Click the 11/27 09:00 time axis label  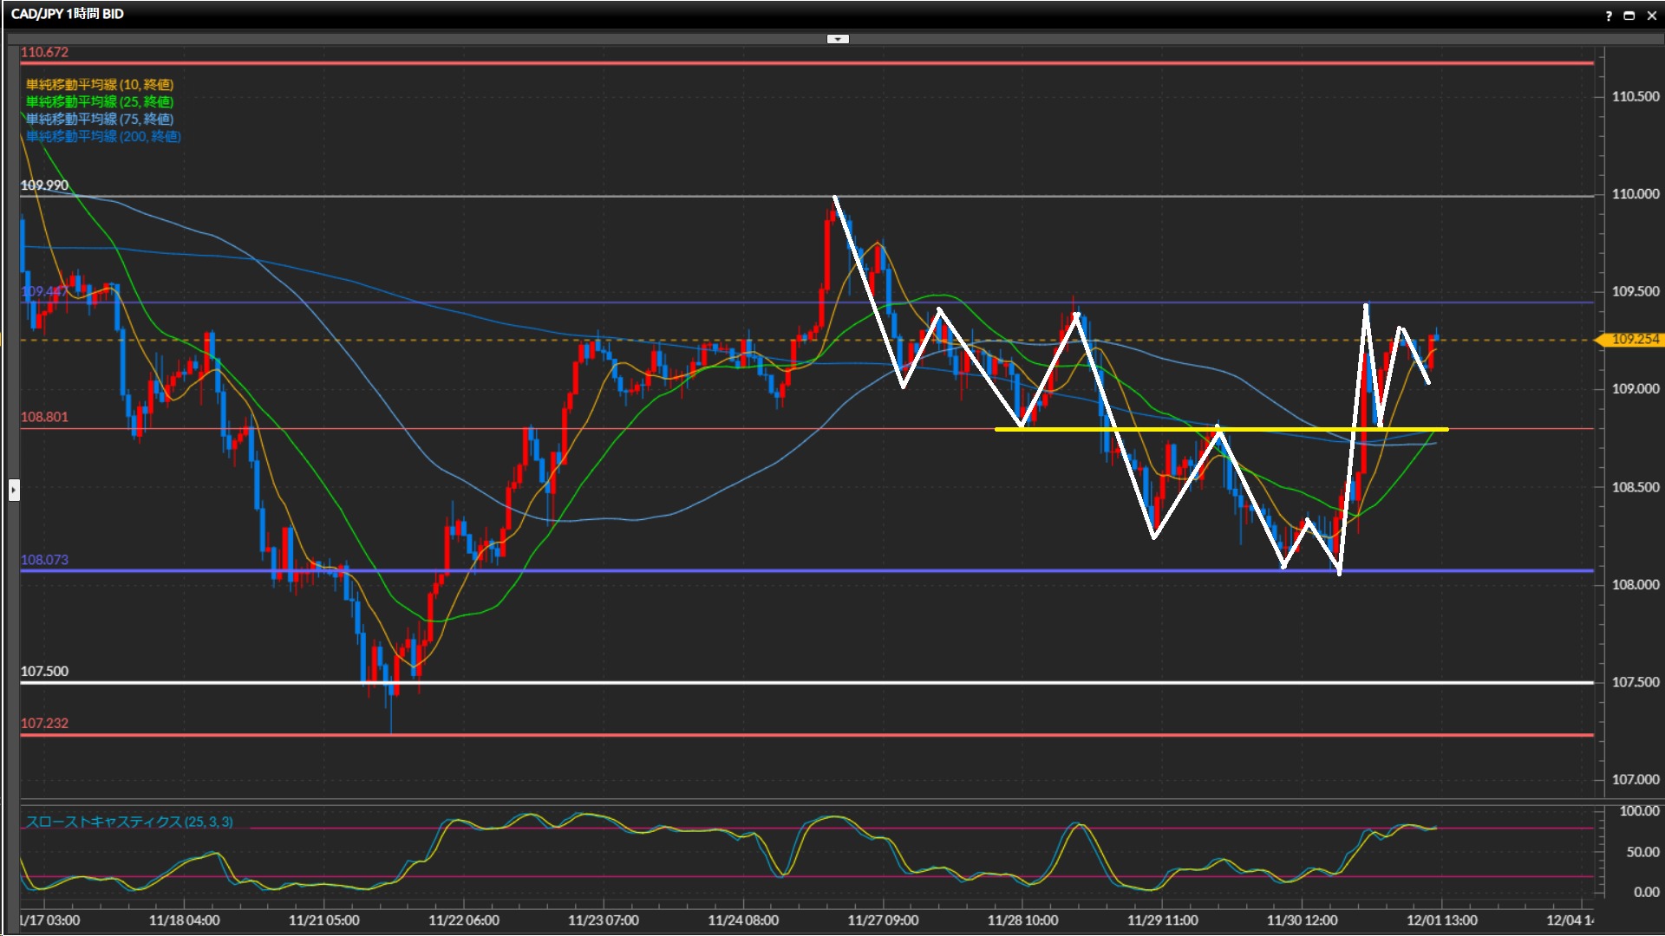point(883,920)
